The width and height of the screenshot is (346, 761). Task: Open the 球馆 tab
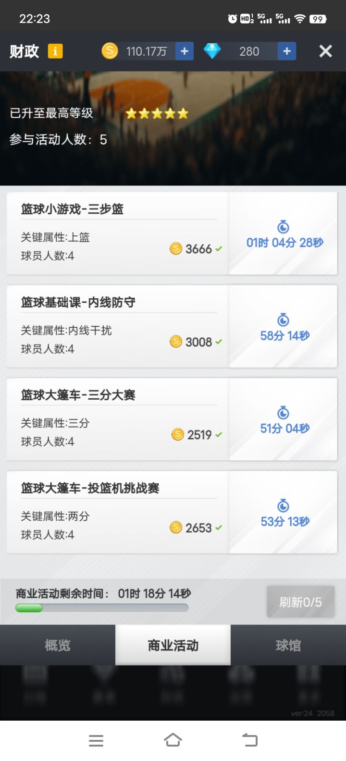288,645
